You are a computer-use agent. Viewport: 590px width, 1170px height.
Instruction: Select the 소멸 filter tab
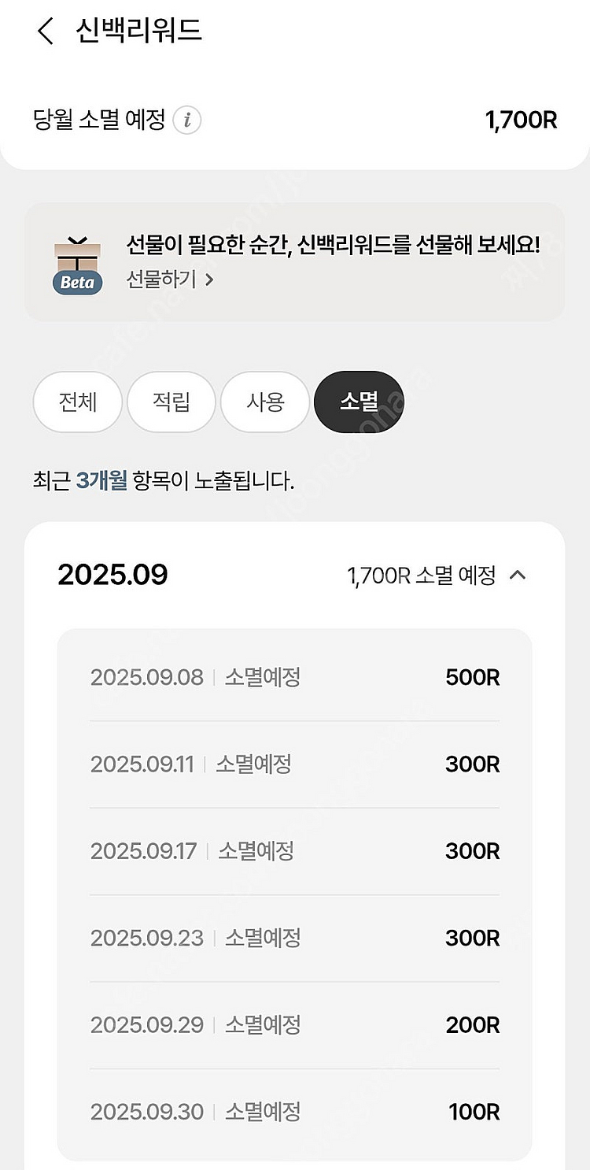359,402
